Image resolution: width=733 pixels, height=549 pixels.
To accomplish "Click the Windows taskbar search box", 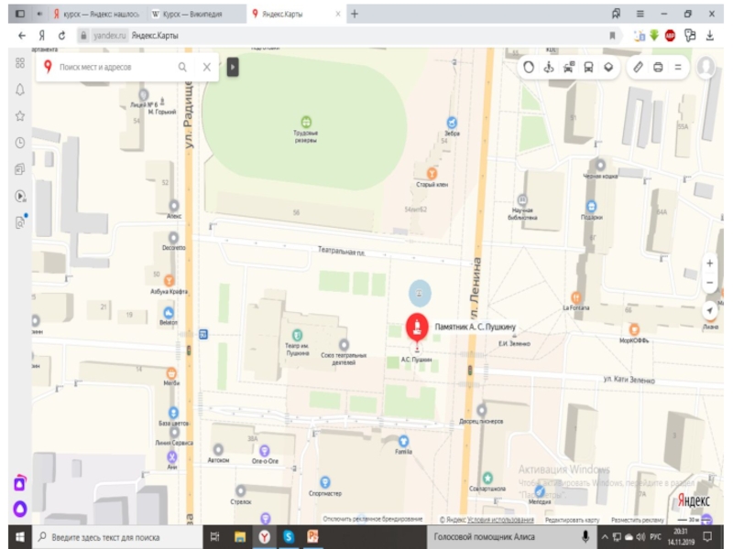I will pyautogui.click(x=117, y=537).
